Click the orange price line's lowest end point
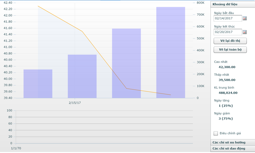The image size is (255, 153). (171, 95)
